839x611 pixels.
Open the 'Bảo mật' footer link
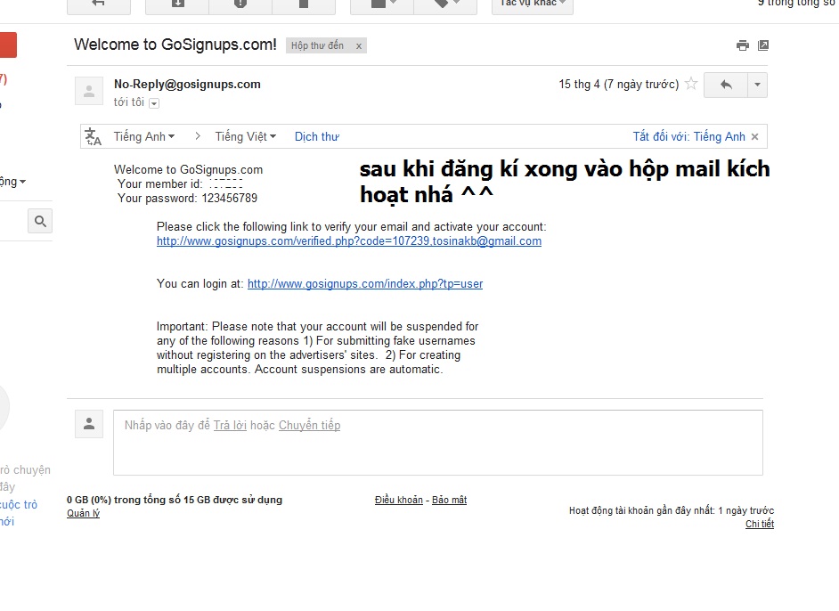point(450,500)
